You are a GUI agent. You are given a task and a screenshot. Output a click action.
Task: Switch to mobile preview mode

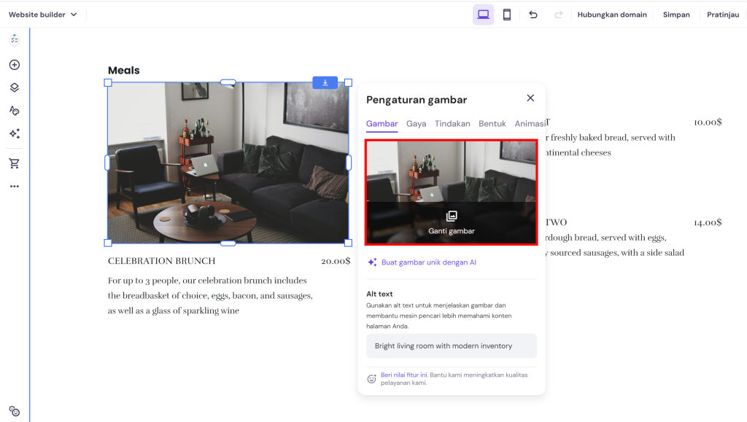508,14
